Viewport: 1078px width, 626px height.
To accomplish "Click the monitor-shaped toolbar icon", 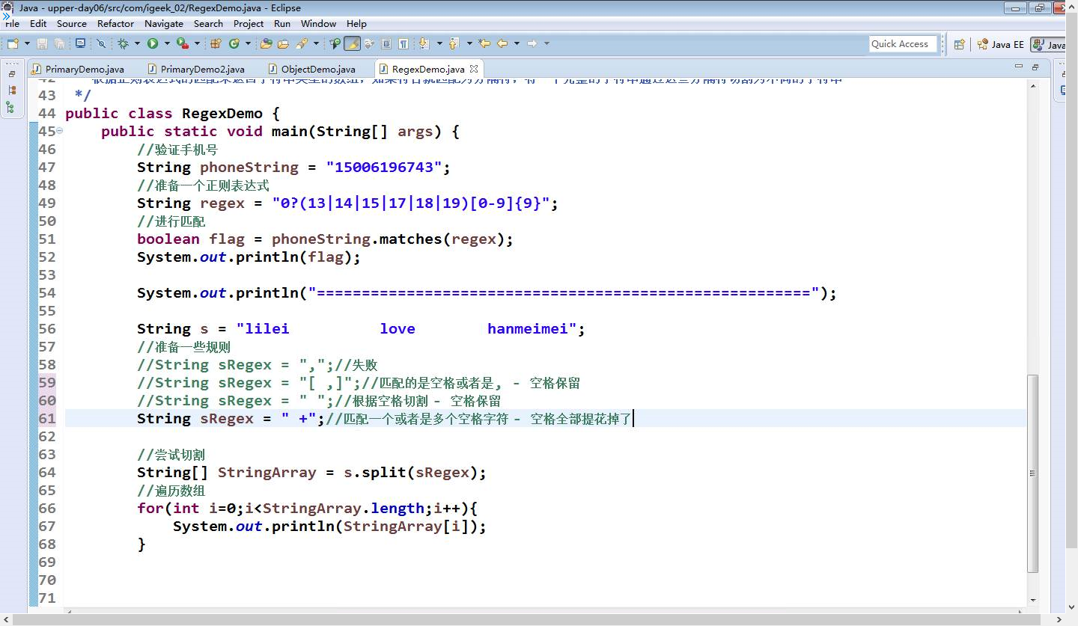I will coord(81,43).
